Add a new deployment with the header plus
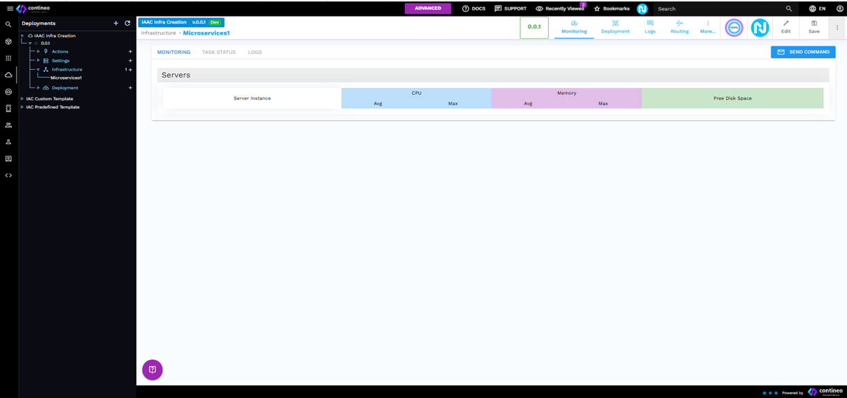Screen dimensions: 847x398 pos(116,24)
